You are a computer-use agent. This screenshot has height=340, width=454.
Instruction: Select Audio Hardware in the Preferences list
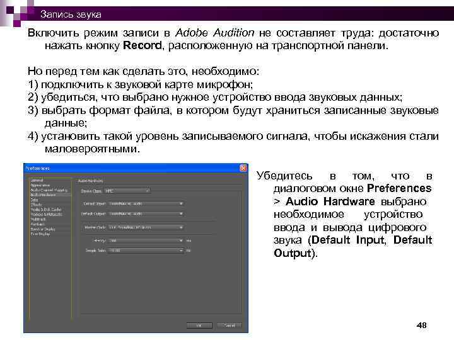point(43,195)
